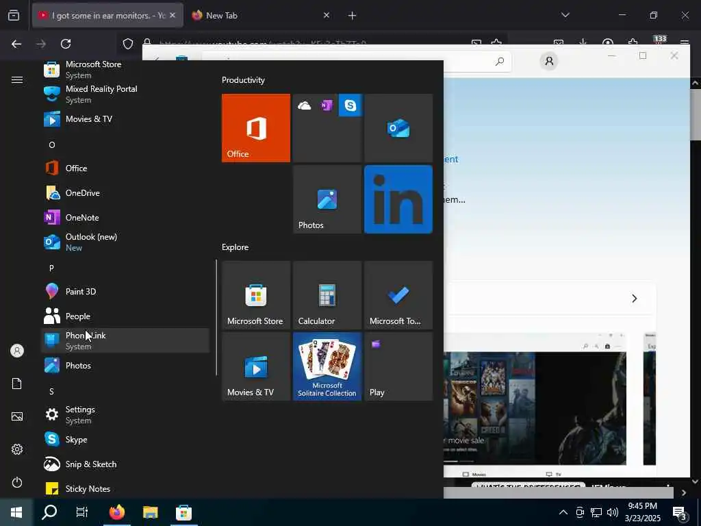This screenshot has width=701, height=526.
Task: Expand the Start menu hamburger
Action: [17, 79]
